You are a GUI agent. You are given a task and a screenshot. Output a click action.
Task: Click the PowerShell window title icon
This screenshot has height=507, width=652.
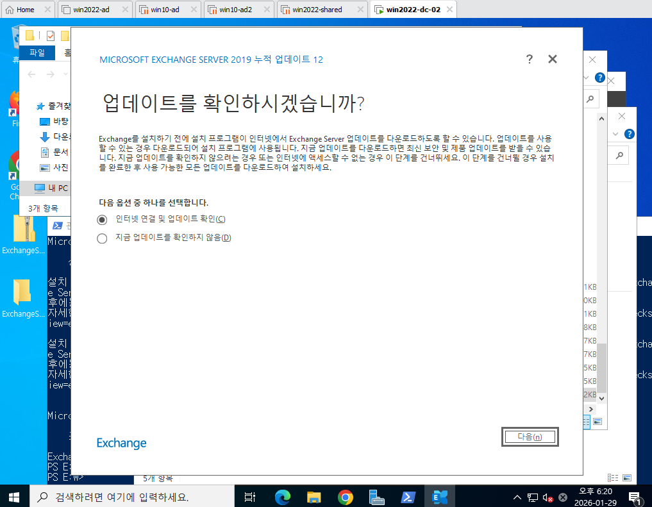[58, 226]
